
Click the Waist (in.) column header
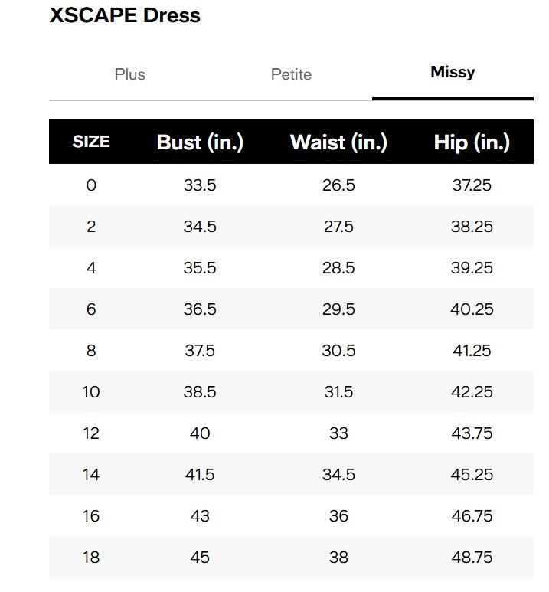(x=338, y=142)
